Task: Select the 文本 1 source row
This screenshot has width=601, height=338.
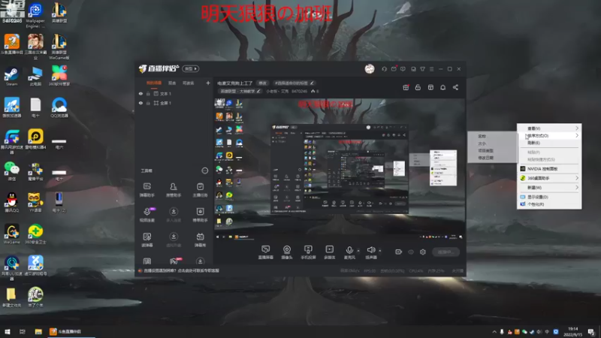Action: click(174, 93)
